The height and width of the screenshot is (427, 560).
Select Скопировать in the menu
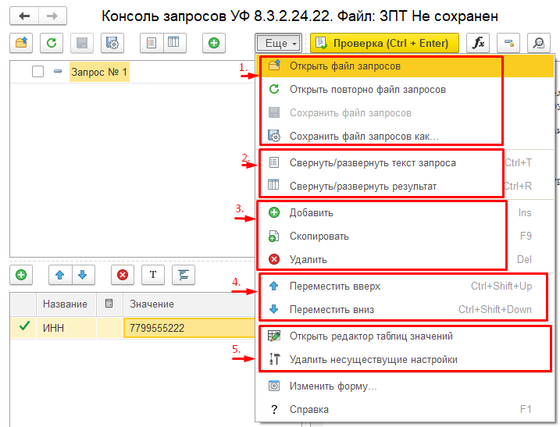coord(405,236)
